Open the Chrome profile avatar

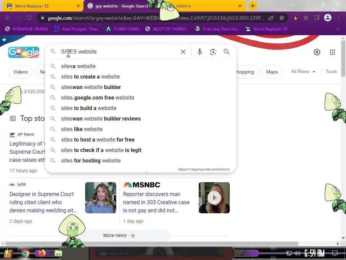pyautogui.click(x=328, y=18)
